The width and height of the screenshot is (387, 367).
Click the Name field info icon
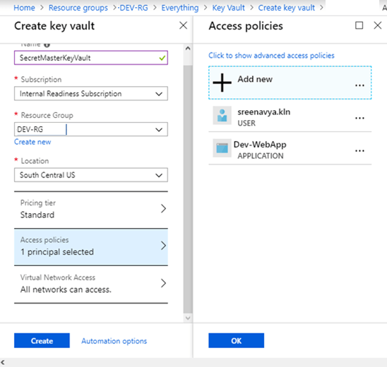click(x=47, y=44)
